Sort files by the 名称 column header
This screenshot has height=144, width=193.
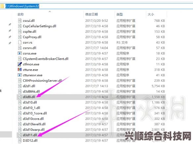click(x=20, y=15)
